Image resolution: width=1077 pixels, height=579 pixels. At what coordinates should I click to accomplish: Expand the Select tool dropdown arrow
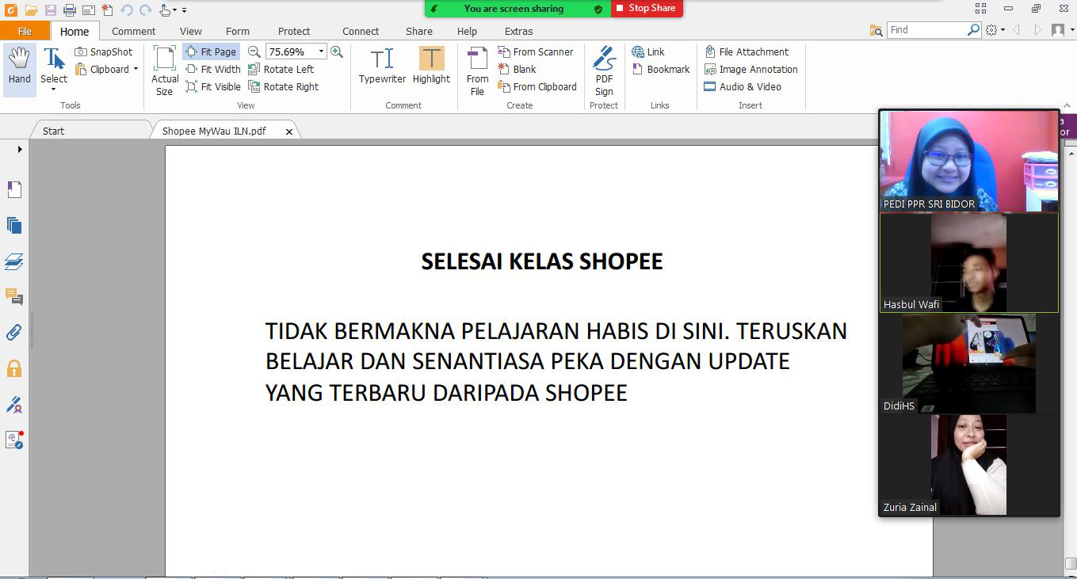click(x=54, y=90)
